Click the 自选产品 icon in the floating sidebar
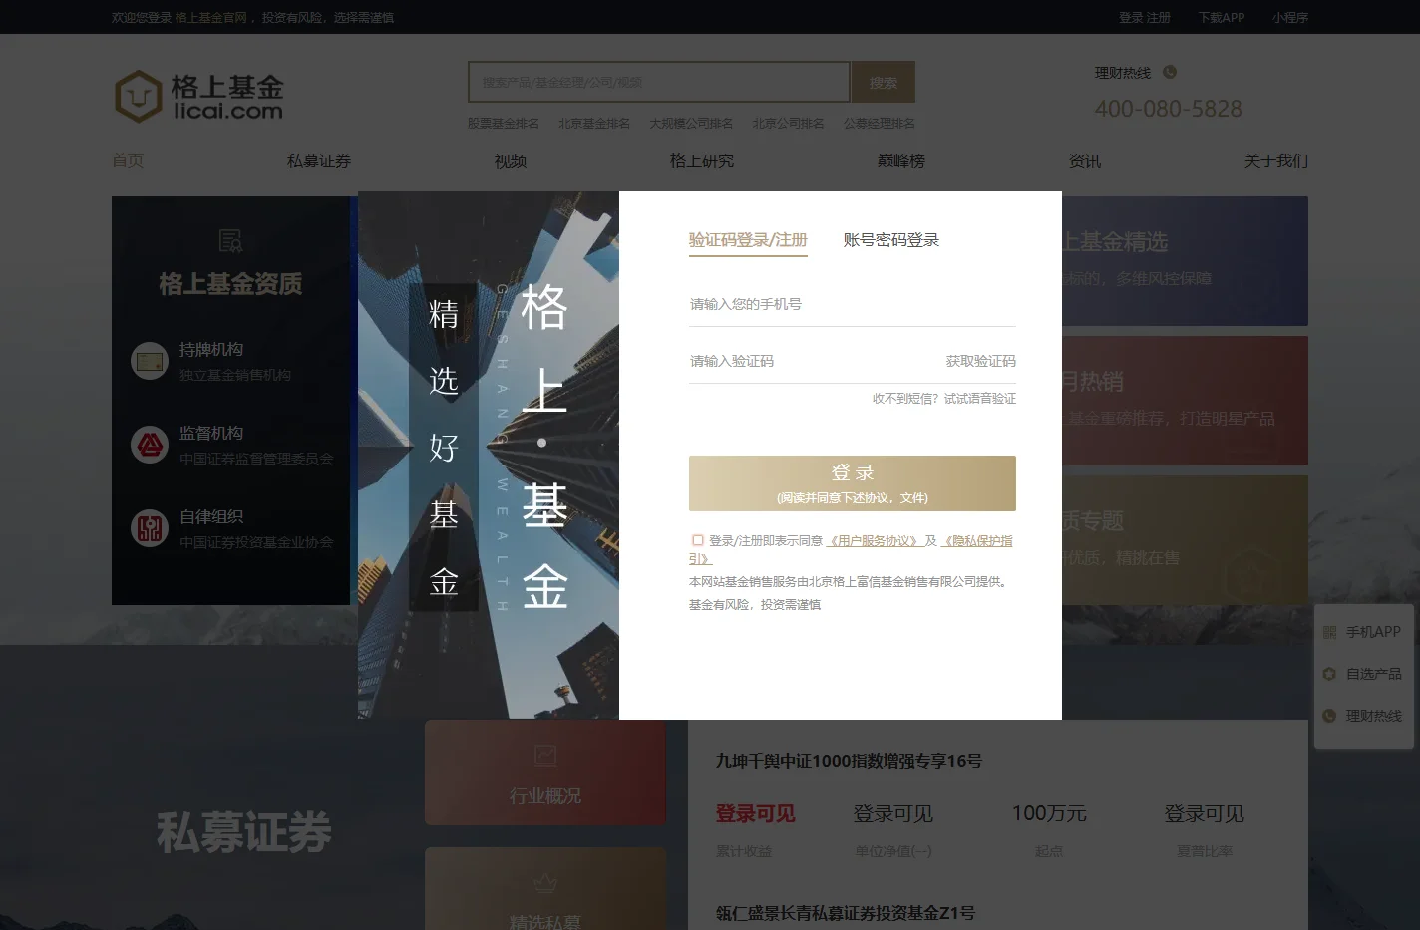The height and width of the screenshot is (930, 1420). [x=1329, y=674]
